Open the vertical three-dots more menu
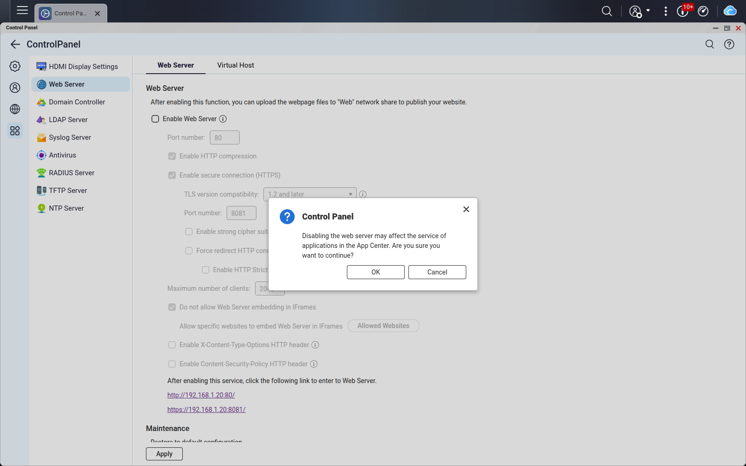The height and width of the screenshot is (466, 746). 665,11
